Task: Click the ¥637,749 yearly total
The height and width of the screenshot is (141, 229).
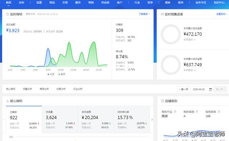Action: tap(193, 64)
